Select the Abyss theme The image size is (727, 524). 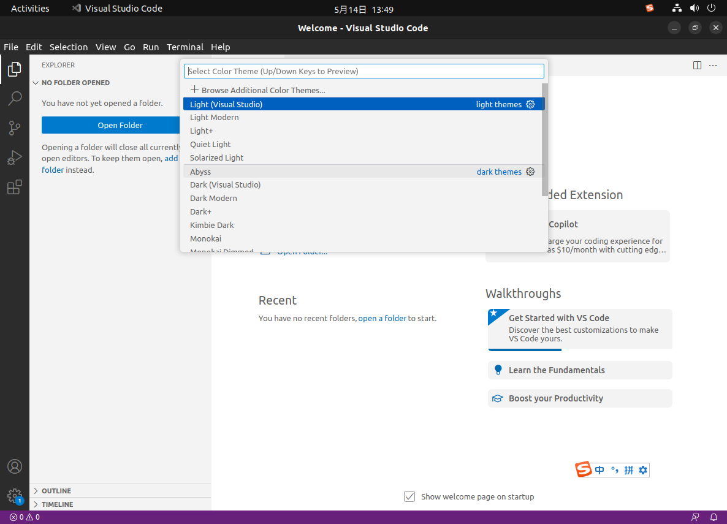point(362,172)
